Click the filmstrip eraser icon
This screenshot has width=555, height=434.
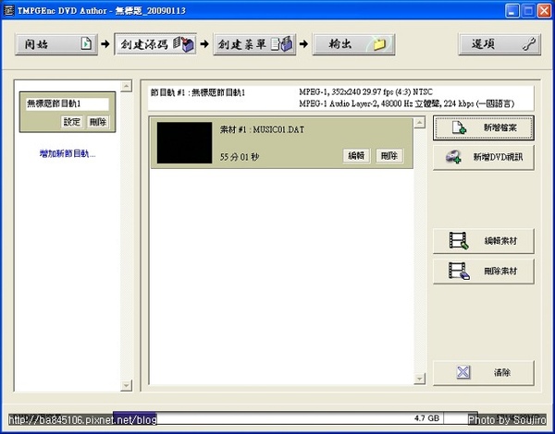coord(459,271)
